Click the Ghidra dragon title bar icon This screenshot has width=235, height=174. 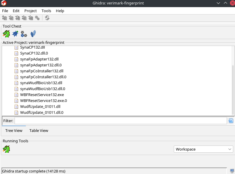coord(4,3)
